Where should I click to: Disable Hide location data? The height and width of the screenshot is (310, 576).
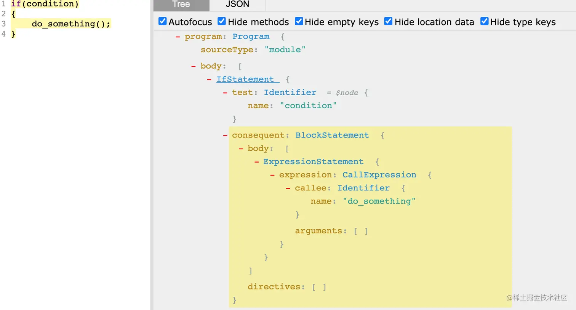pos(388,21)
